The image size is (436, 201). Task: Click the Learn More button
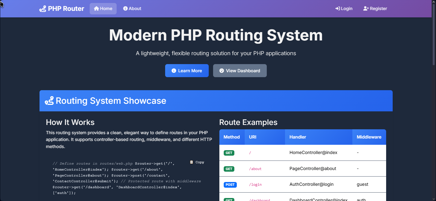[x=187, y=71]
